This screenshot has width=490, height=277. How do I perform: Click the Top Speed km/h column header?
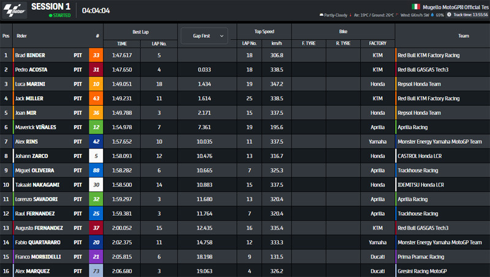click(277, 44)
